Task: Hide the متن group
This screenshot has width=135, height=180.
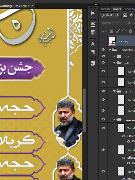Action: pos(103,56)
